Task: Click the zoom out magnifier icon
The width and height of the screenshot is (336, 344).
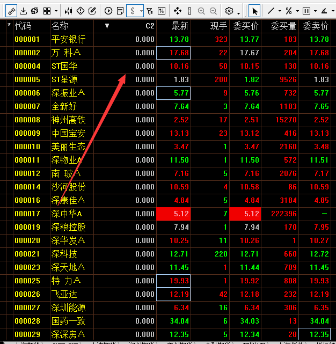Action: 213,11
